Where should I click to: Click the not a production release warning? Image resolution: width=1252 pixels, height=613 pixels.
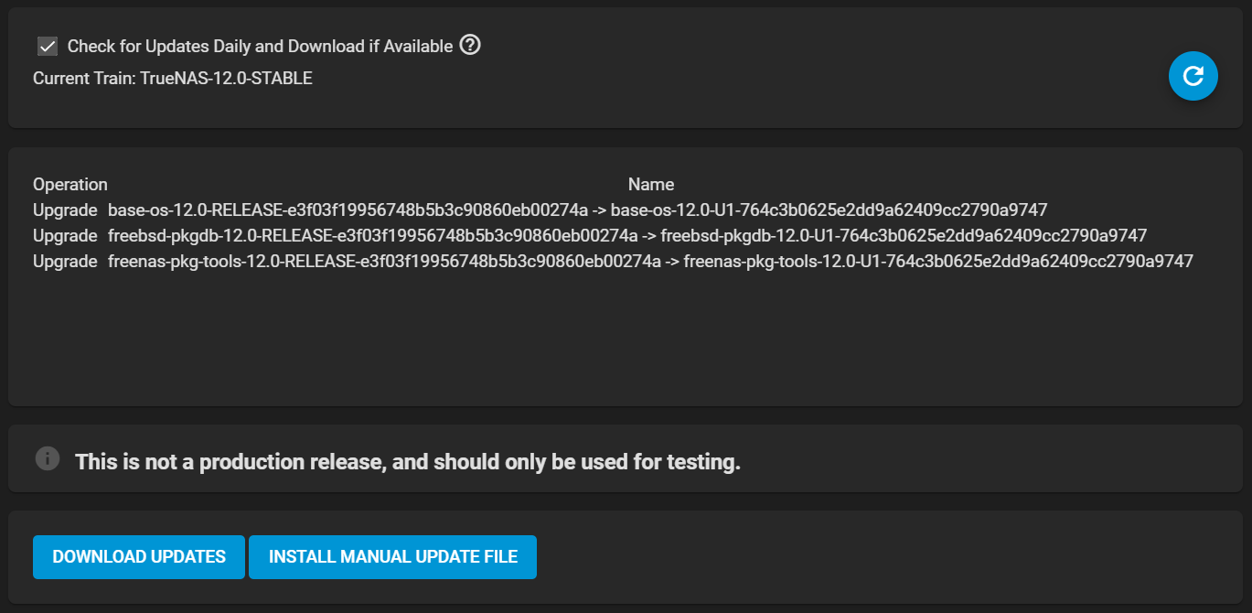(408, 462)
